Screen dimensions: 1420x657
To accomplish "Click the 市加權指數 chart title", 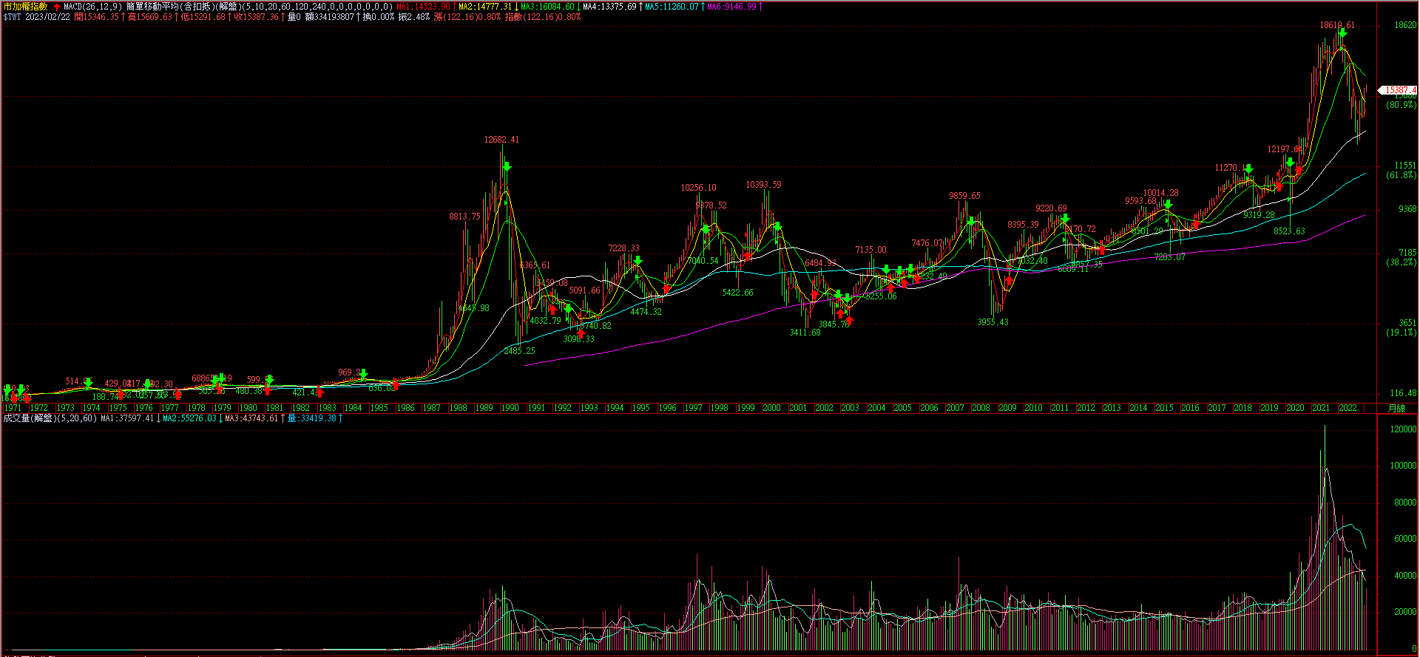I will click(x=26, y=7).
